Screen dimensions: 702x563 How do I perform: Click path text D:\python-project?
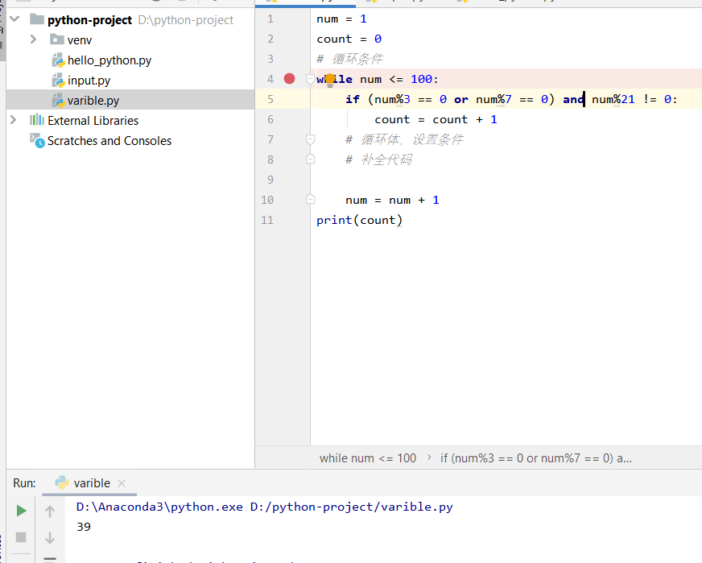click(185, 19)
